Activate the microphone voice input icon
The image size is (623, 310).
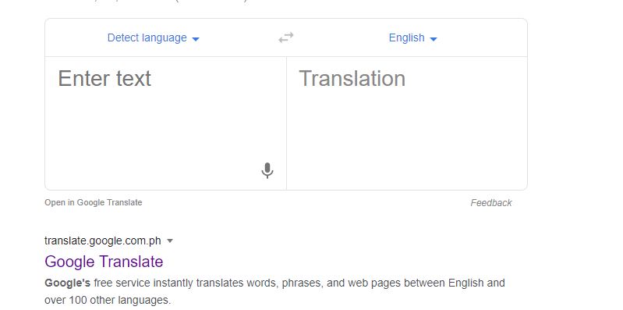tap(267, 170)
